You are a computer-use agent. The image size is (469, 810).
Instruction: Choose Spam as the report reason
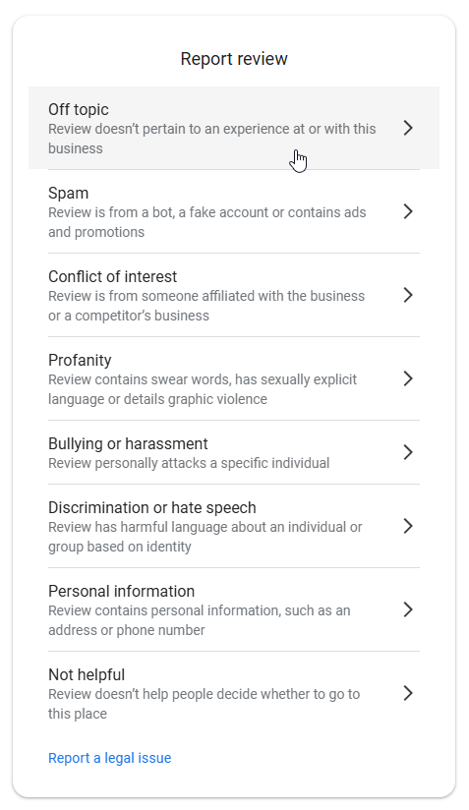68,194
